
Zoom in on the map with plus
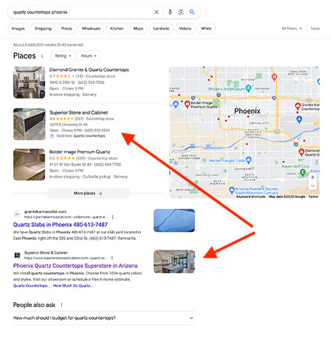point(313,177)
